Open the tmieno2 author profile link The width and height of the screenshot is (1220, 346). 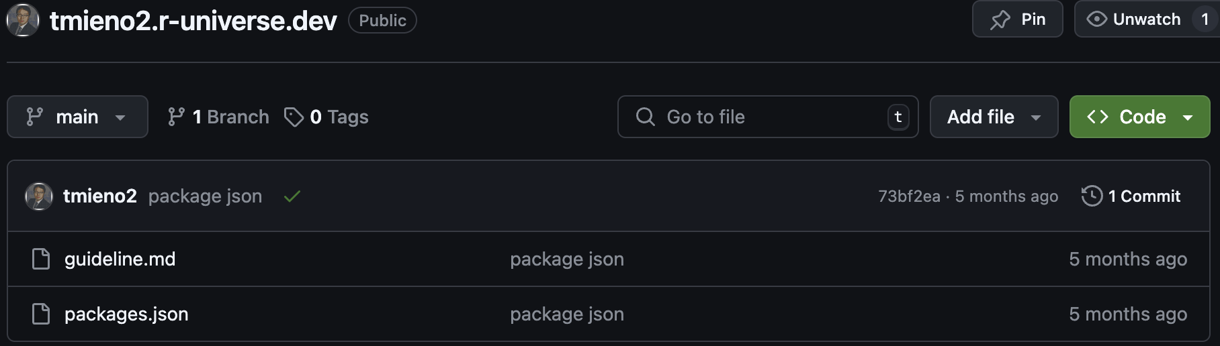click(100, 196)
